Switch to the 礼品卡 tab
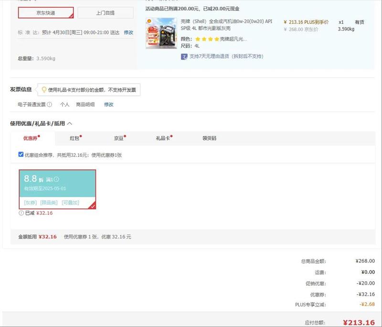382x327 pixels. pyautogui.click(x=162, y=138)
